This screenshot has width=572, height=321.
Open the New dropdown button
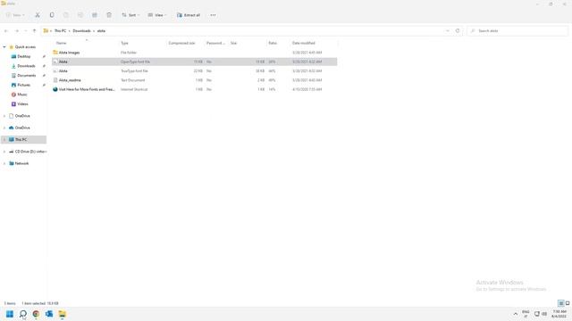pos(15,15)
